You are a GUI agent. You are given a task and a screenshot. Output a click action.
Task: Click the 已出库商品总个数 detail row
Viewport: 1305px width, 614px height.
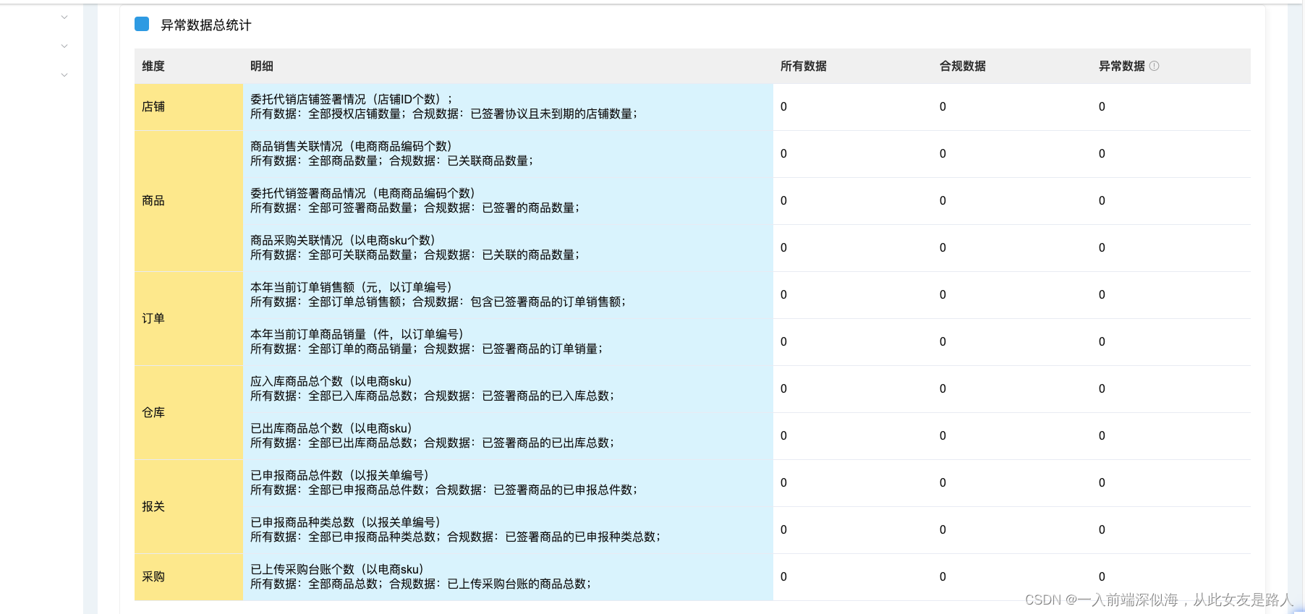pyautogui.click(x=508, y=436)
